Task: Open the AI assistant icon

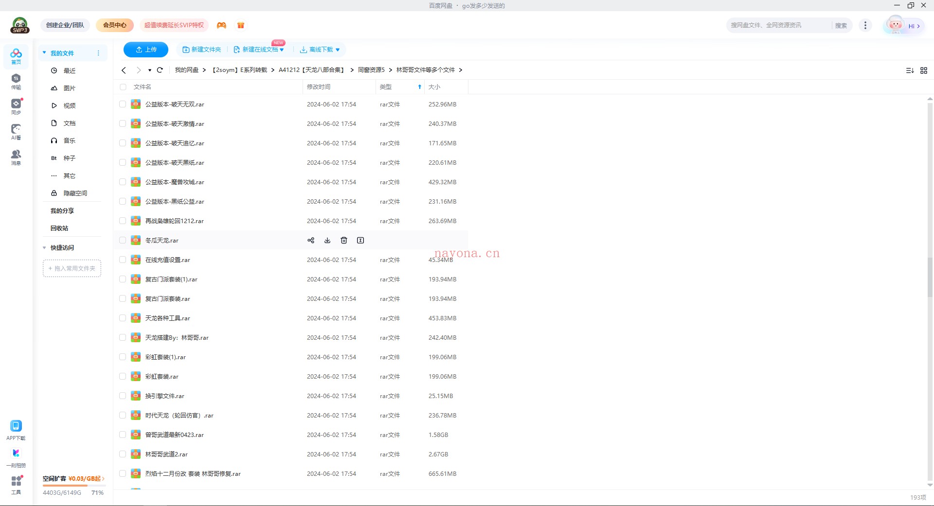Action: 16,132
